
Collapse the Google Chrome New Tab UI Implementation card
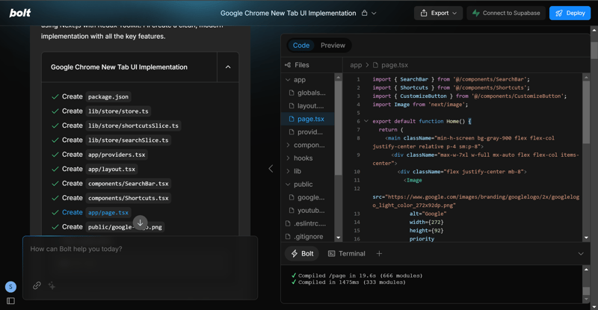click(228, 67)
